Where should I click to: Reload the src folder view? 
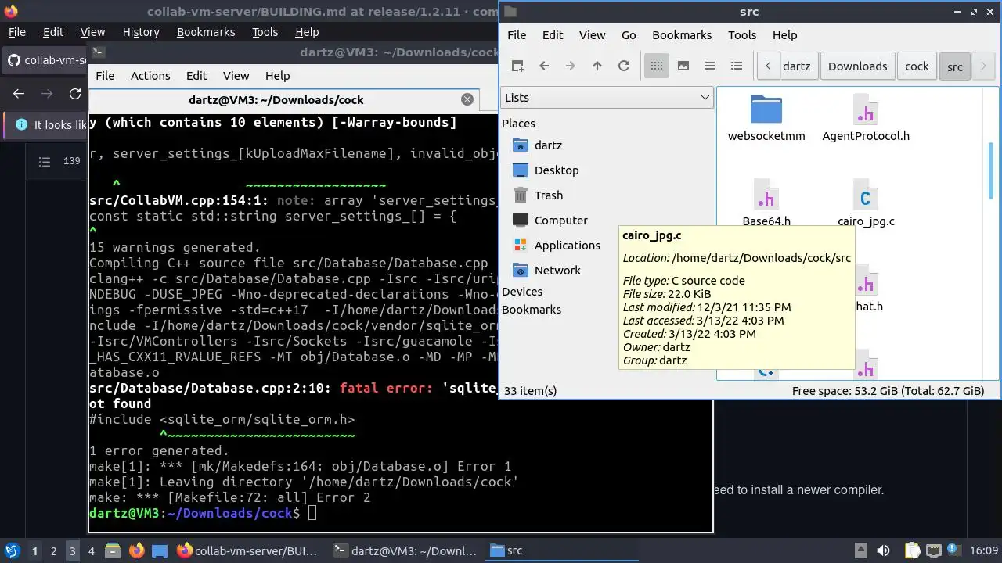click(624, 66)
